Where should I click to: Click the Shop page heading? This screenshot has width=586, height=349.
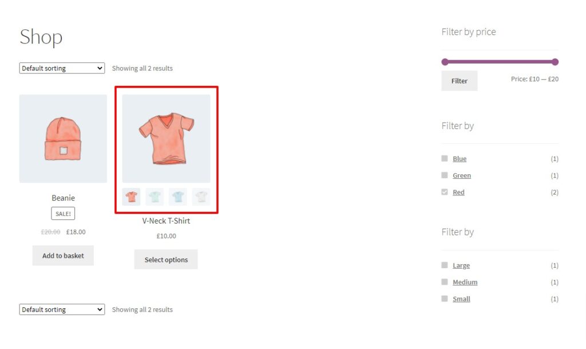41,37
